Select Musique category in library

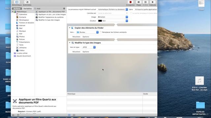22,31
